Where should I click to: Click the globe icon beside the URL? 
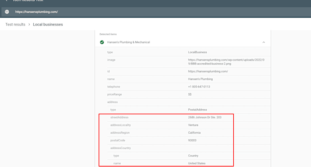tap(7, 12)
